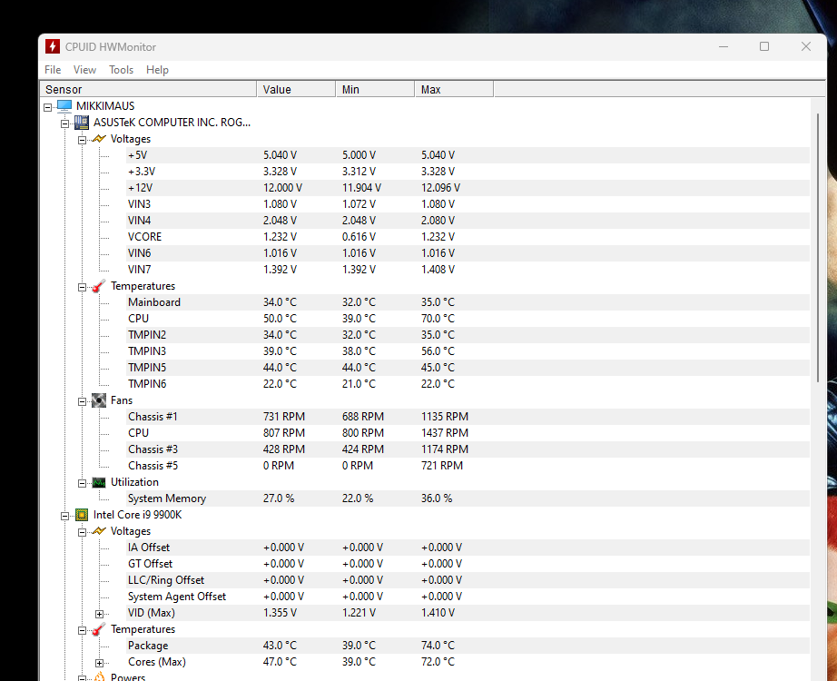Click the Intel Core i9 9900K chip icon
837x681 pixels.
82,515
